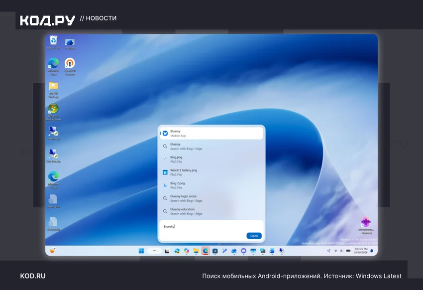
Task: Open Wi-Fi network tray icon
Action: point(335,251)
